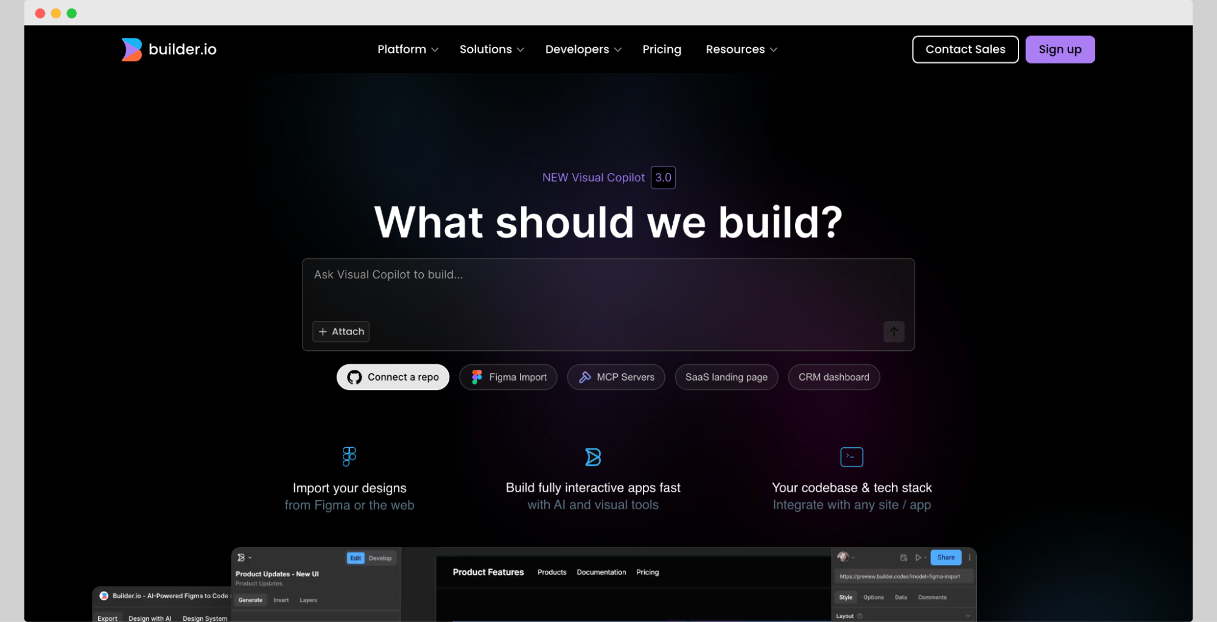Click the terminal icon above Your codebase
The width and height of the screenshot is (1217, 622).
852,457
